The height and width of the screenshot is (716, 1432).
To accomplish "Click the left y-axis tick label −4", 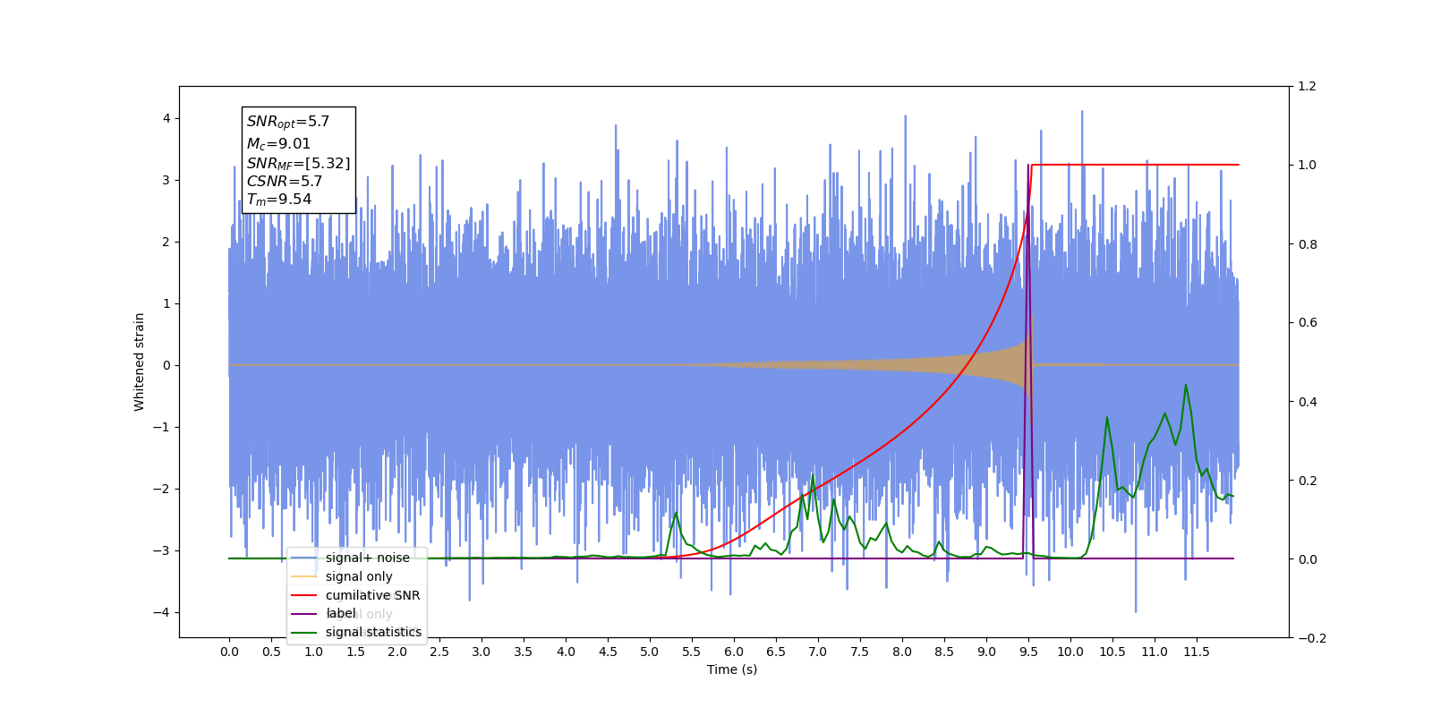I will click(x=161, y=612).
